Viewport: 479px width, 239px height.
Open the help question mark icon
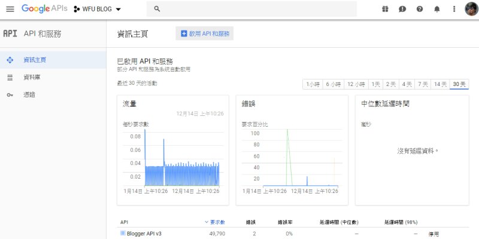[x=420, y=9]
